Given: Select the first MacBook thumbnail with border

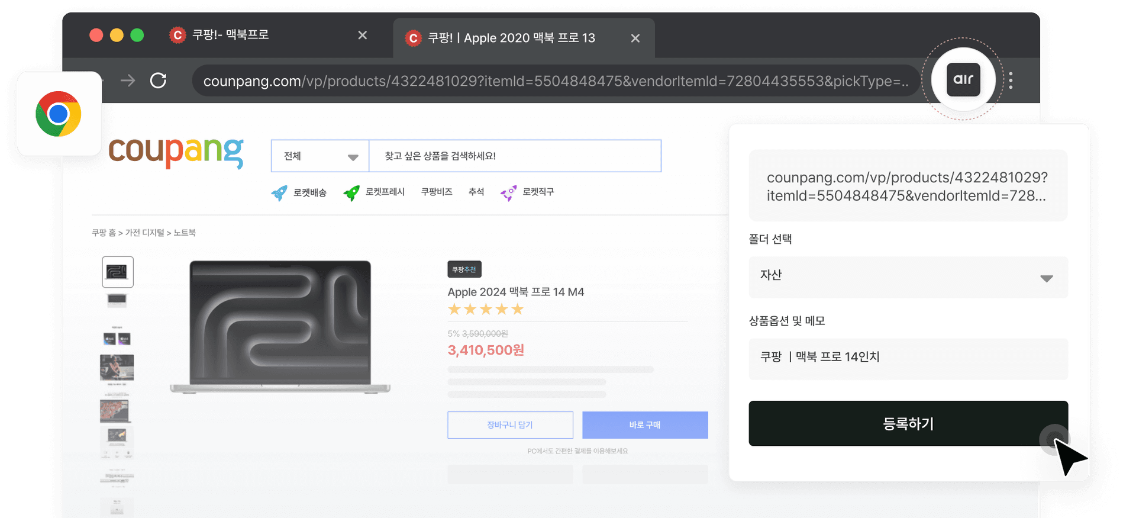Looking at the screenshot, I should point(118,272).
